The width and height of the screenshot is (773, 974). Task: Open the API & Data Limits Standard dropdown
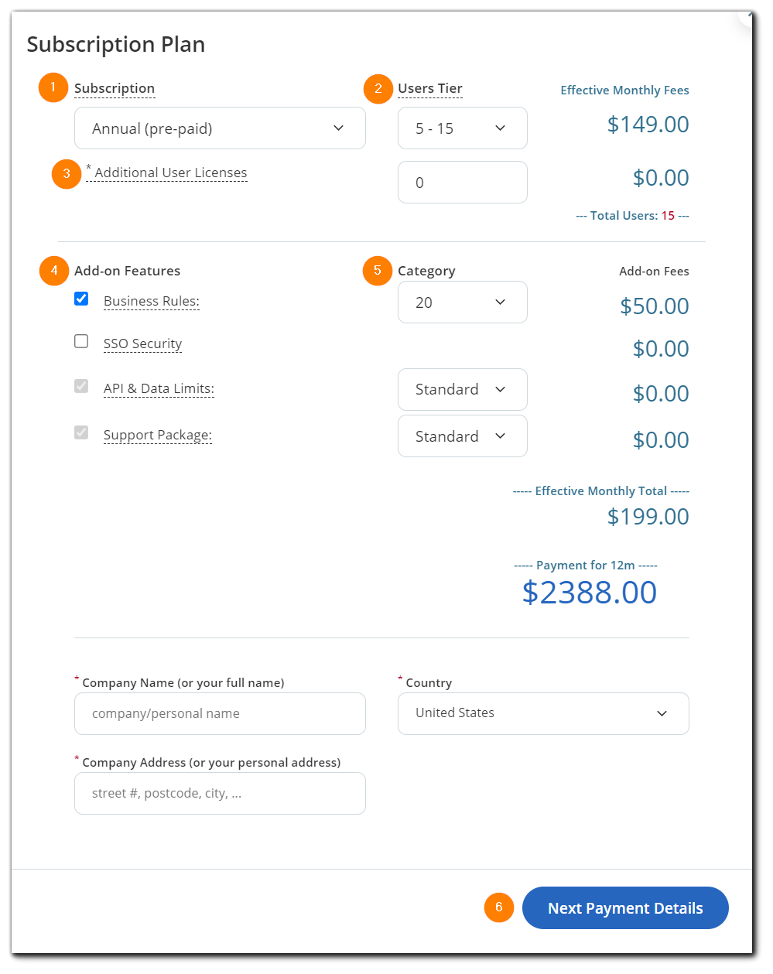click(462, 389)
